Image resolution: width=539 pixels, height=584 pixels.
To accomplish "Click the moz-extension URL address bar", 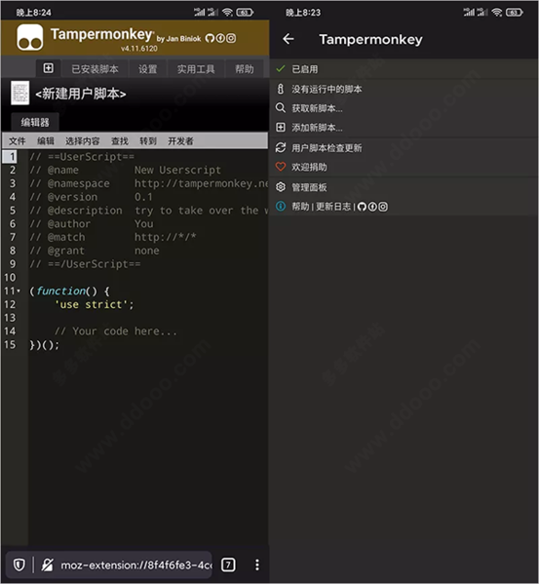I will tap(136, 565).
